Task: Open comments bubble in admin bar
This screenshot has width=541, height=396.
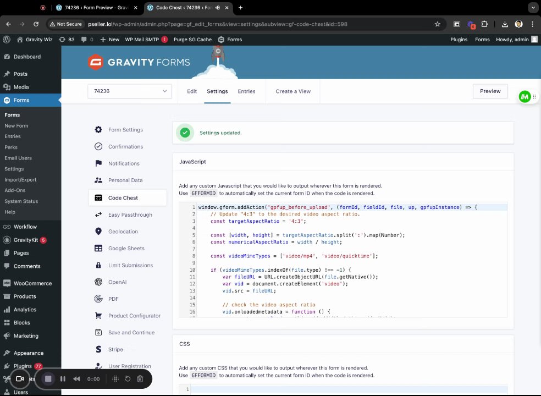Action: click(87, 40)
